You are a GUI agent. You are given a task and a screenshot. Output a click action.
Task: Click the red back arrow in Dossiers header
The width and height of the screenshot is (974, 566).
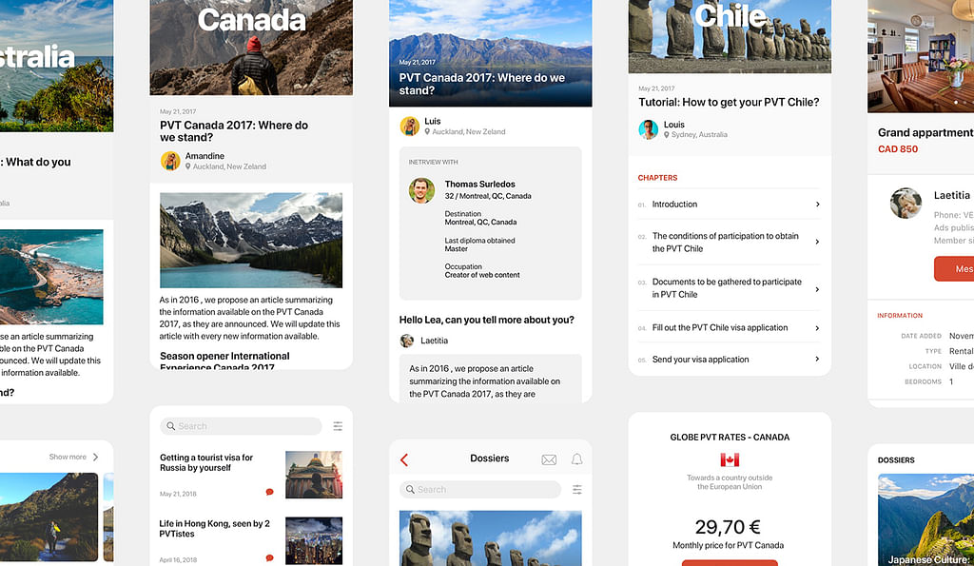pyautogui.click(x=404, y=459)
